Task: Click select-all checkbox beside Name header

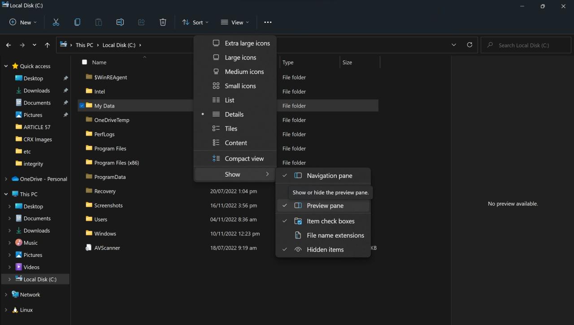Action: point(84,62)
